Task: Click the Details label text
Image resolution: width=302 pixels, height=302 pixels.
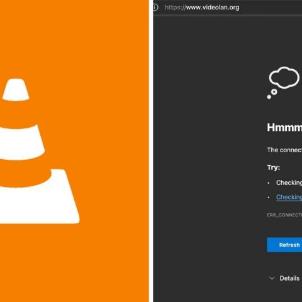Action: (x=289, y=278)
